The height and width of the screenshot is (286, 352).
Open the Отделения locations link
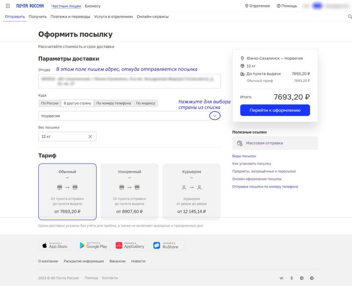[257, 6]
